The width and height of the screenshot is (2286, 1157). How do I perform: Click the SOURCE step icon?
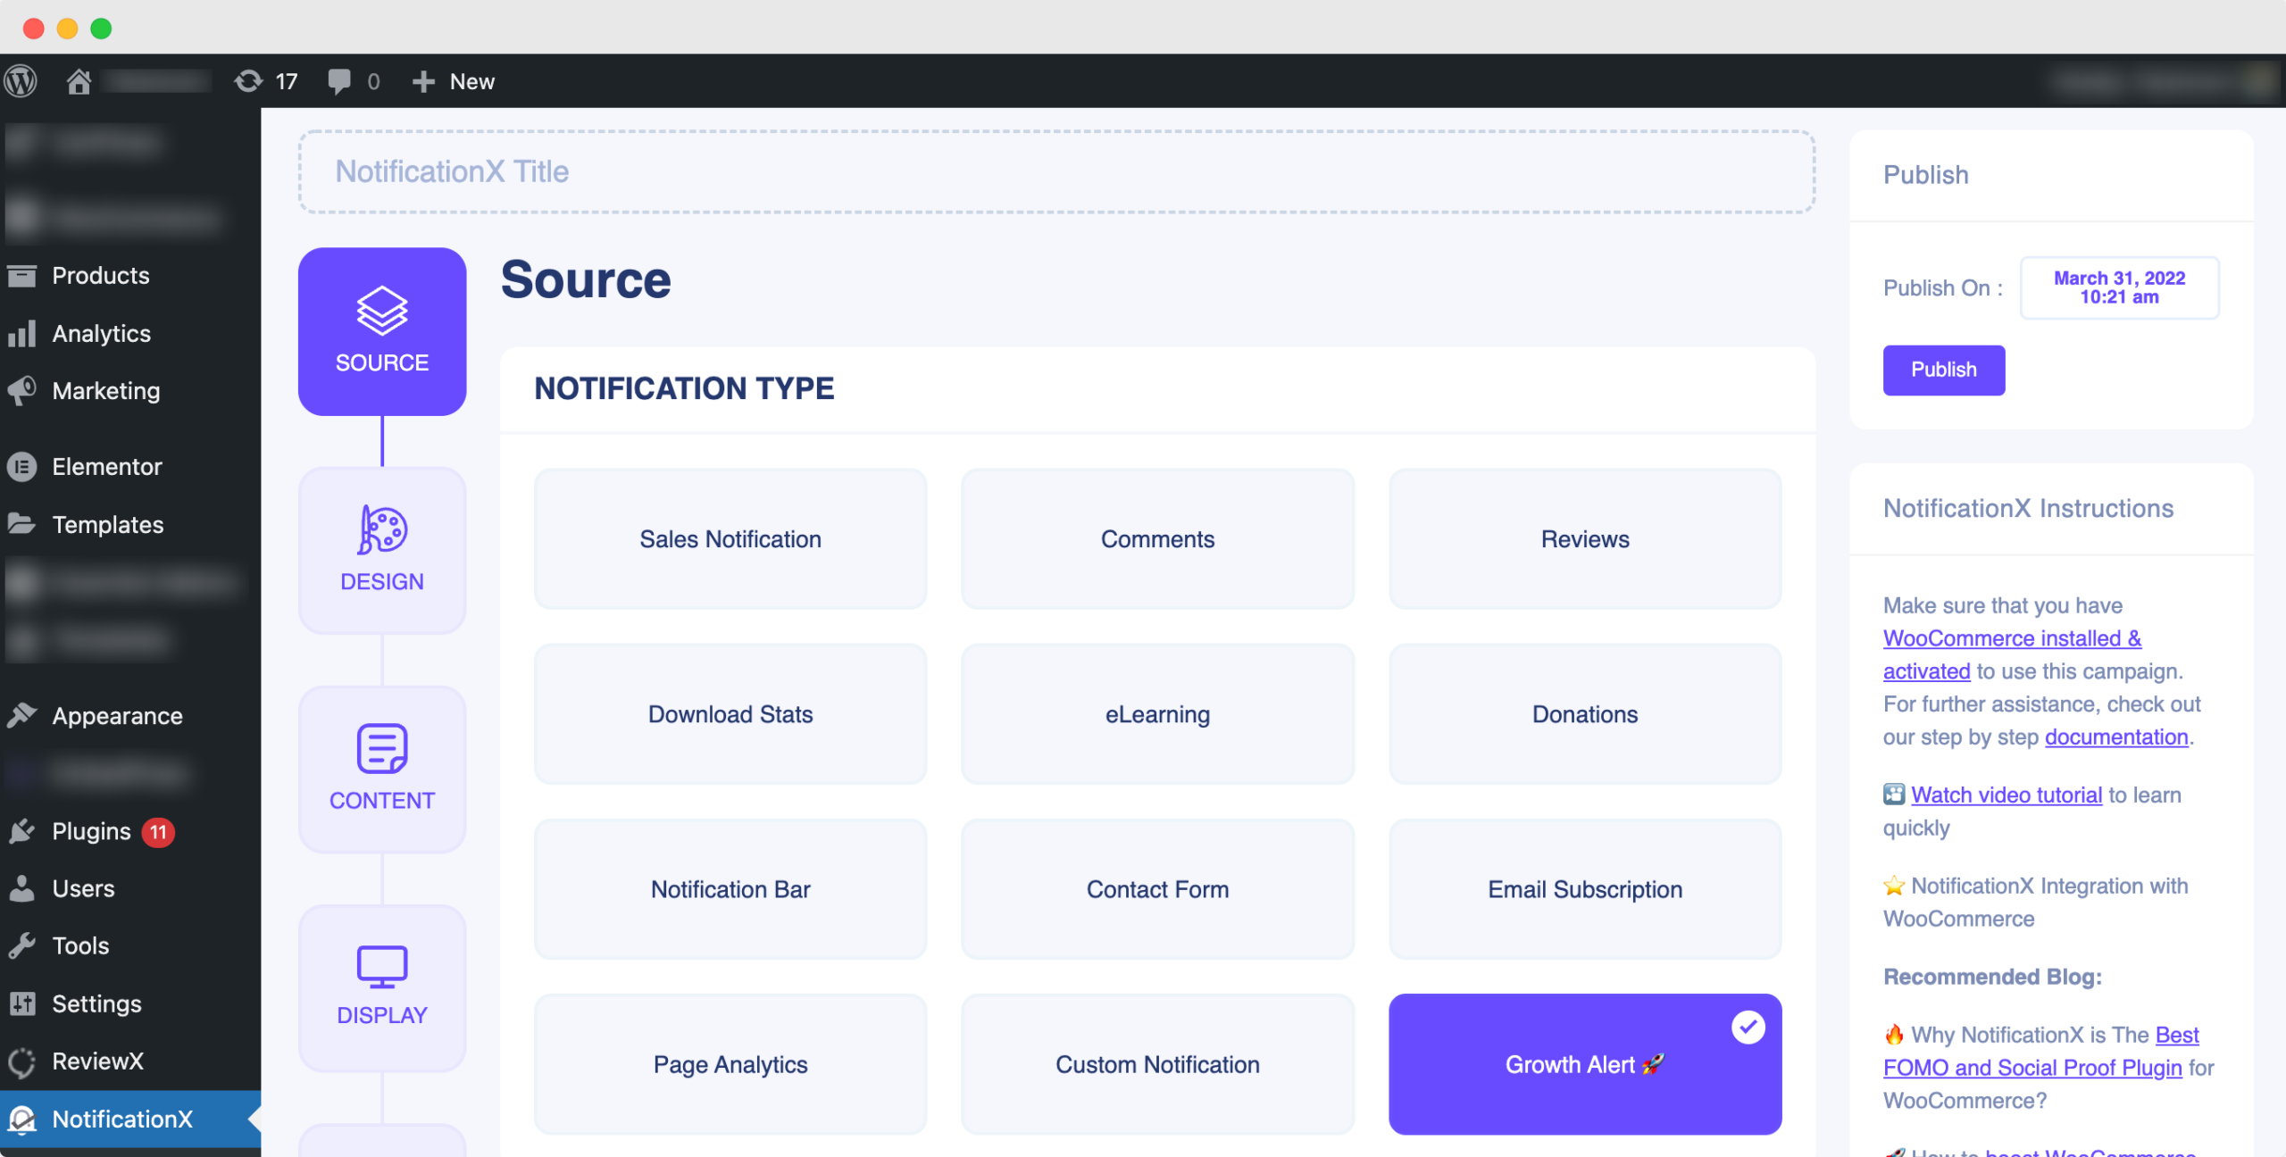380,310
